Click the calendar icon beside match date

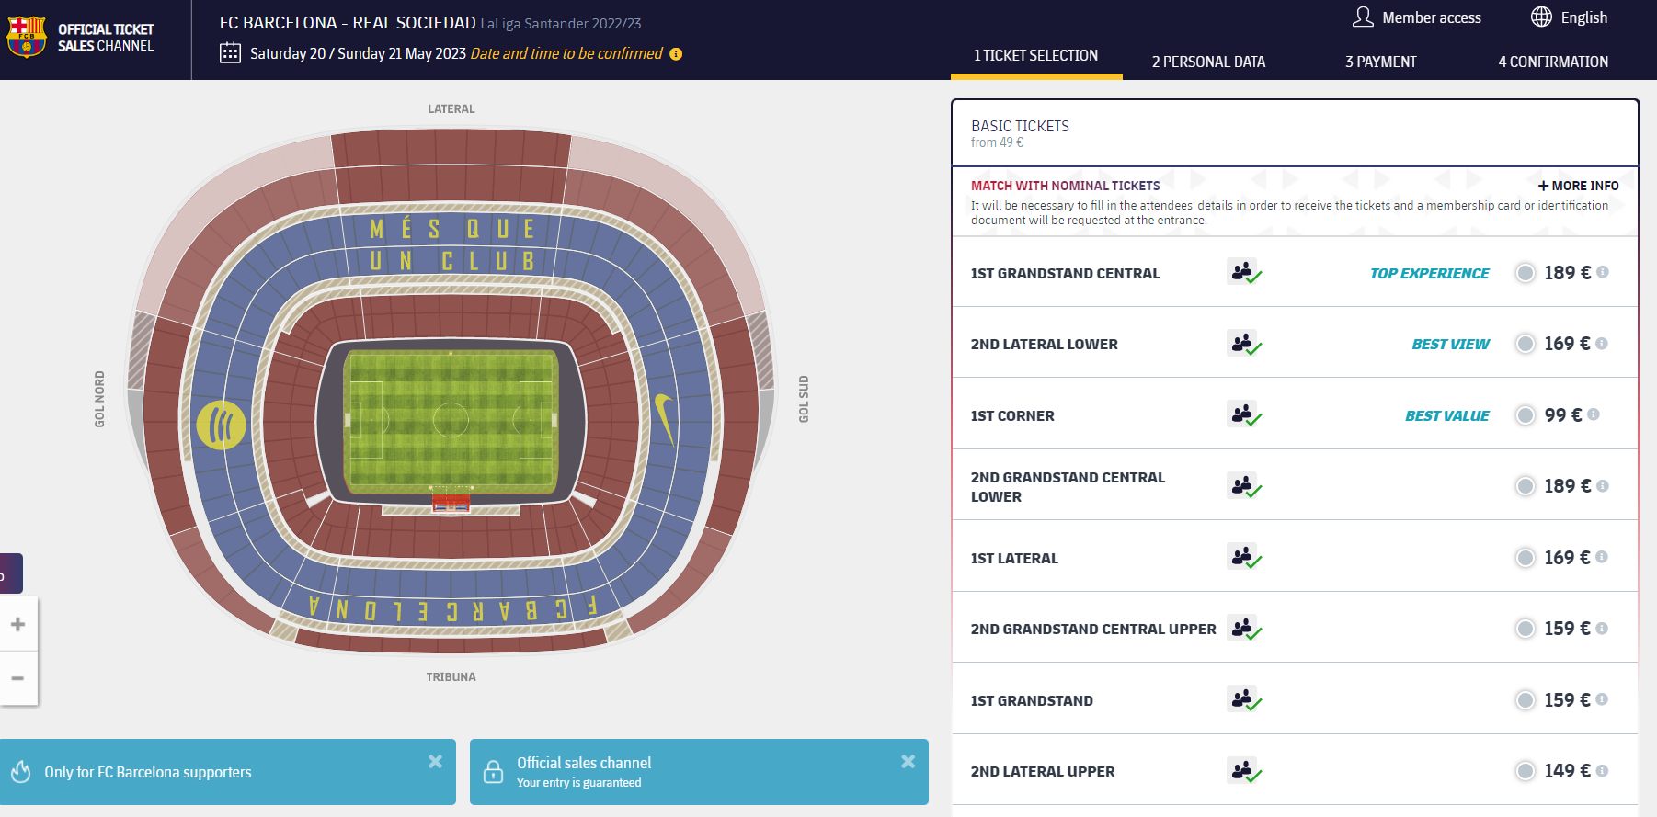click(230, 53)
